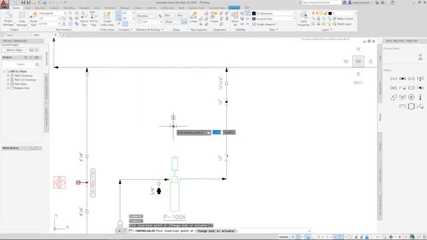The image size is (427, 240).
Task: Click the layer color swatch in Layers panel
Action: (x=330, y=13)
